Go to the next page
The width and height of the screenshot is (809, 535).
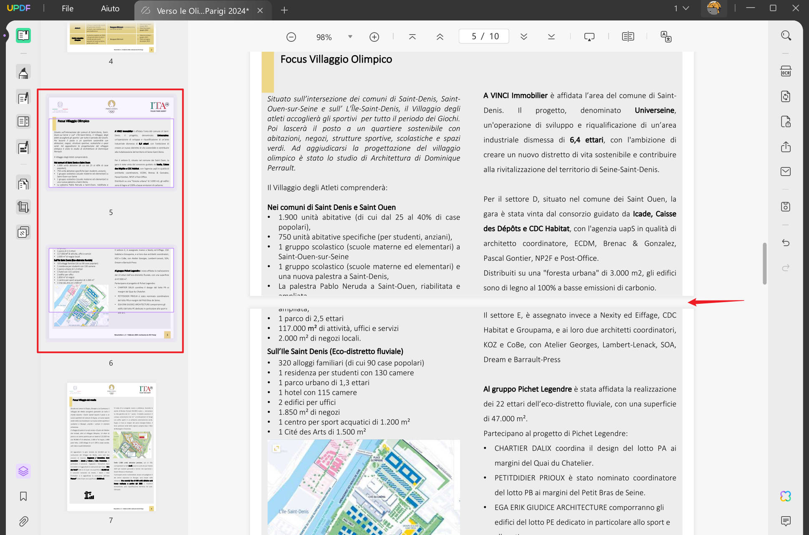point(524,37)
